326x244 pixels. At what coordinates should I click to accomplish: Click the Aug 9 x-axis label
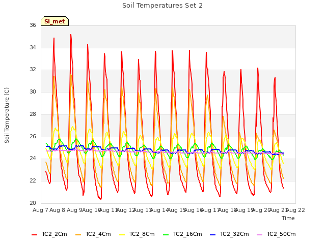pyautogui.click(x=74, y=210)
